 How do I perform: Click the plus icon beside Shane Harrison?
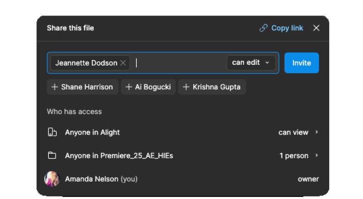click(54, 87)
